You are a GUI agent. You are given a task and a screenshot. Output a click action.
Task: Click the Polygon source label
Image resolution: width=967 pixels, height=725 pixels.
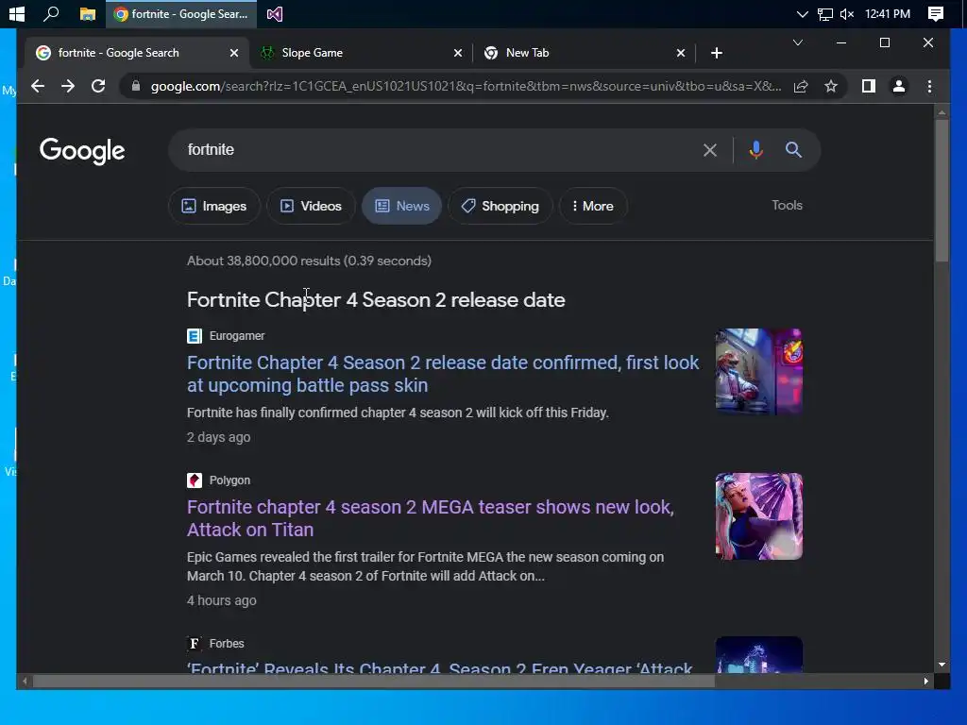(229, 481)
